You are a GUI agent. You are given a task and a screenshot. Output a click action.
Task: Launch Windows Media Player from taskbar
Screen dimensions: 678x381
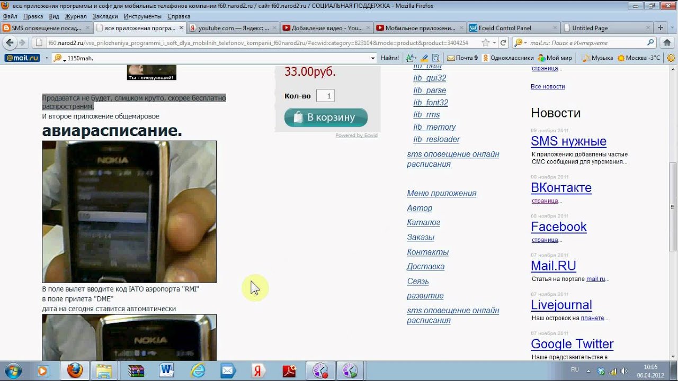coord(43,371)
